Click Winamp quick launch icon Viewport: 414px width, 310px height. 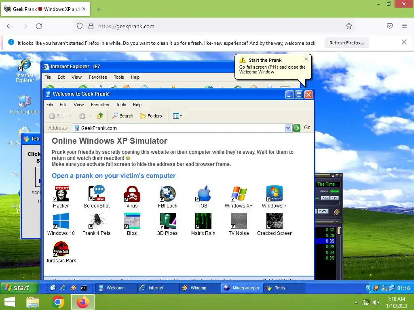point(74,288)
